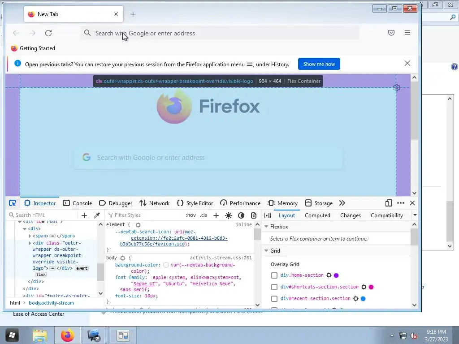Expand the outer-wrapper div node

pyautogui.click(x=30, y=243)
